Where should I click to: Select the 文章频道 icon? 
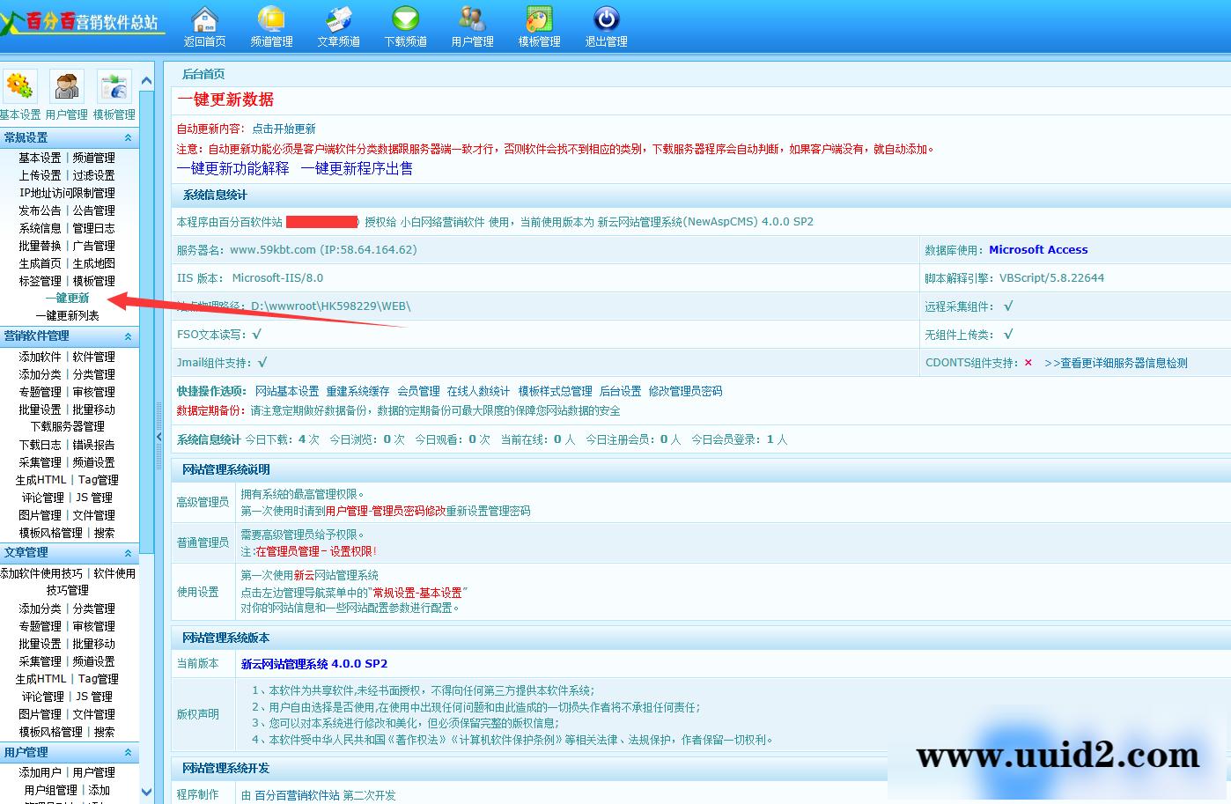338,25
